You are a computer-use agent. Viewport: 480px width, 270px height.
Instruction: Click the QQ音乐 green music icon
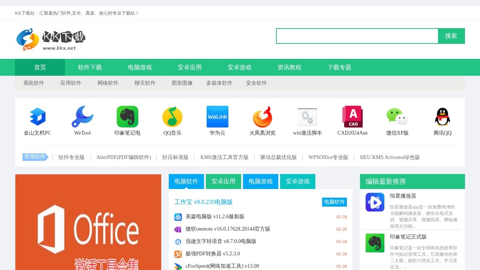(172, 116)
